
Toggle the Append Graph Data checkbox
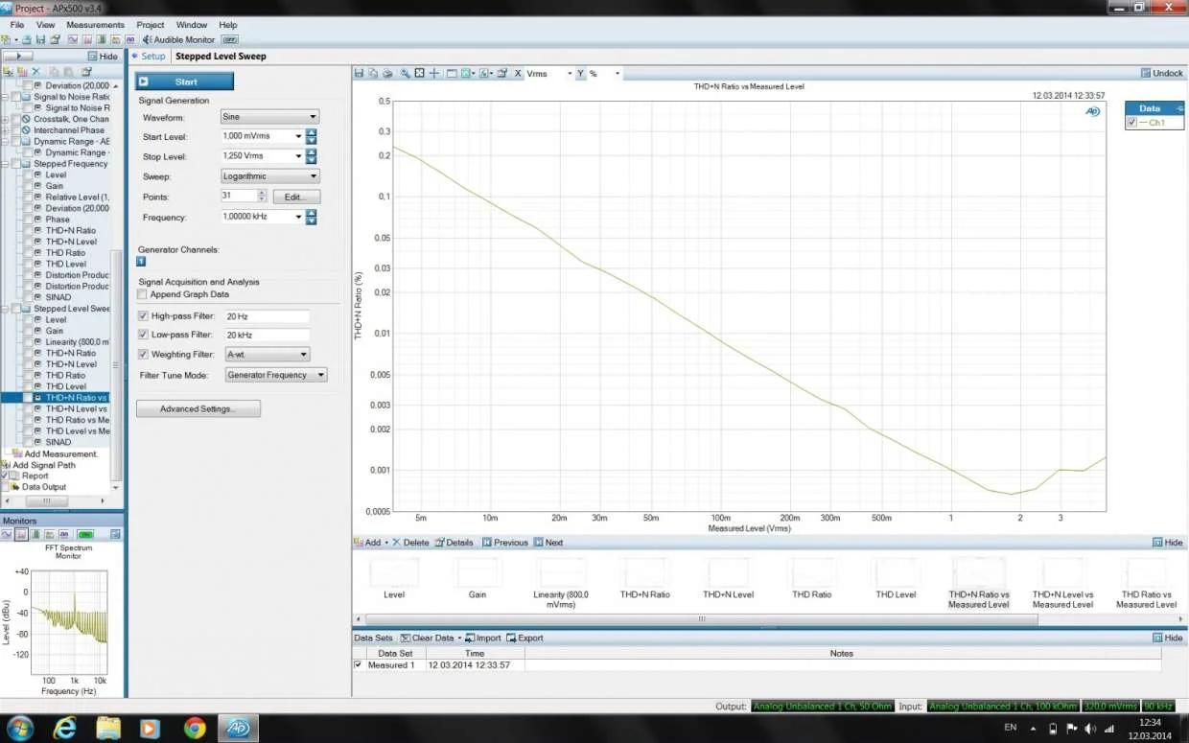[143, 295]
